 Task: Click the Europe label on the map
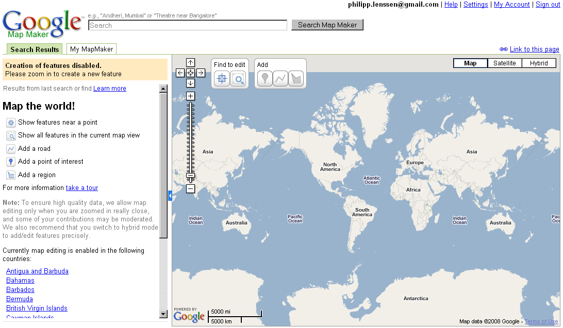415,162
